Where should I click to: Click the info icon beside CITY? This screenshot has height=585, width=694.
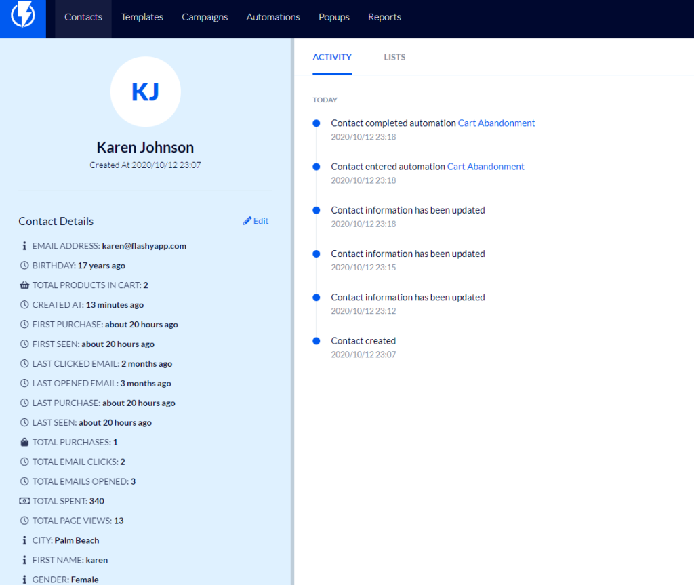click(24, 540)
